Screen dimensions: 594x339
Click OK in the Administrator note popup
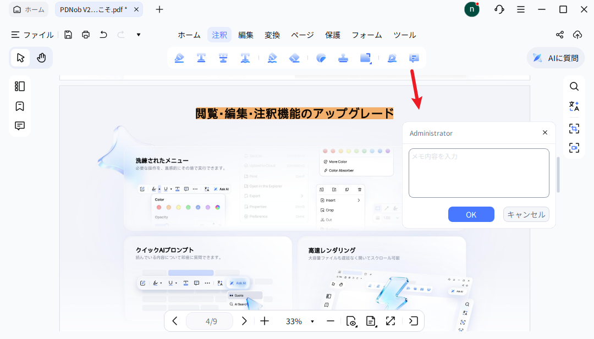[x=471, y=214]
